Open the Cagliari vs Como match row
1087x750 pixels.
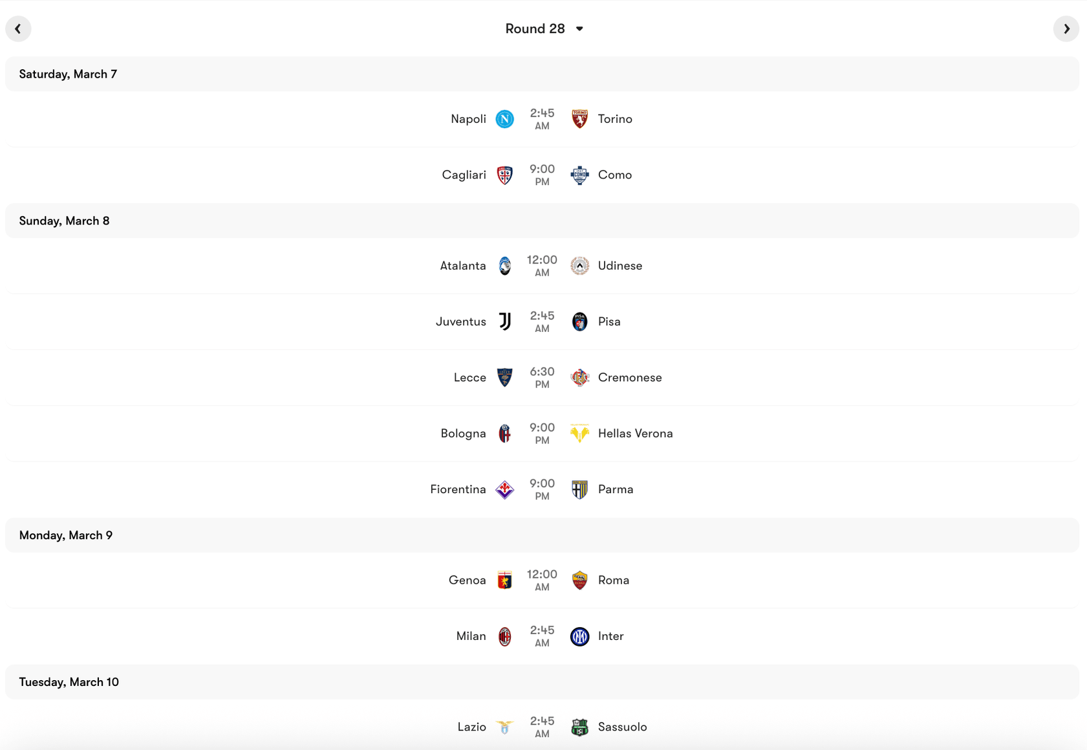pos(543,175)
